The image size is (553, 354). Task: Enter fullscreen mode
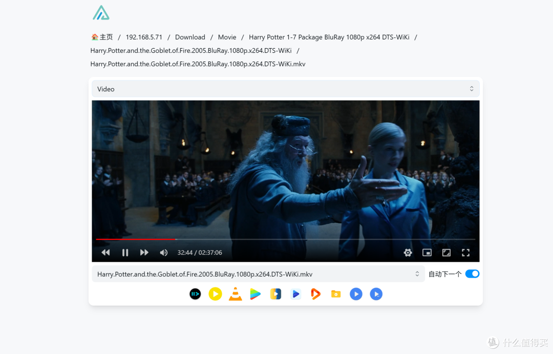click(465, 253)
